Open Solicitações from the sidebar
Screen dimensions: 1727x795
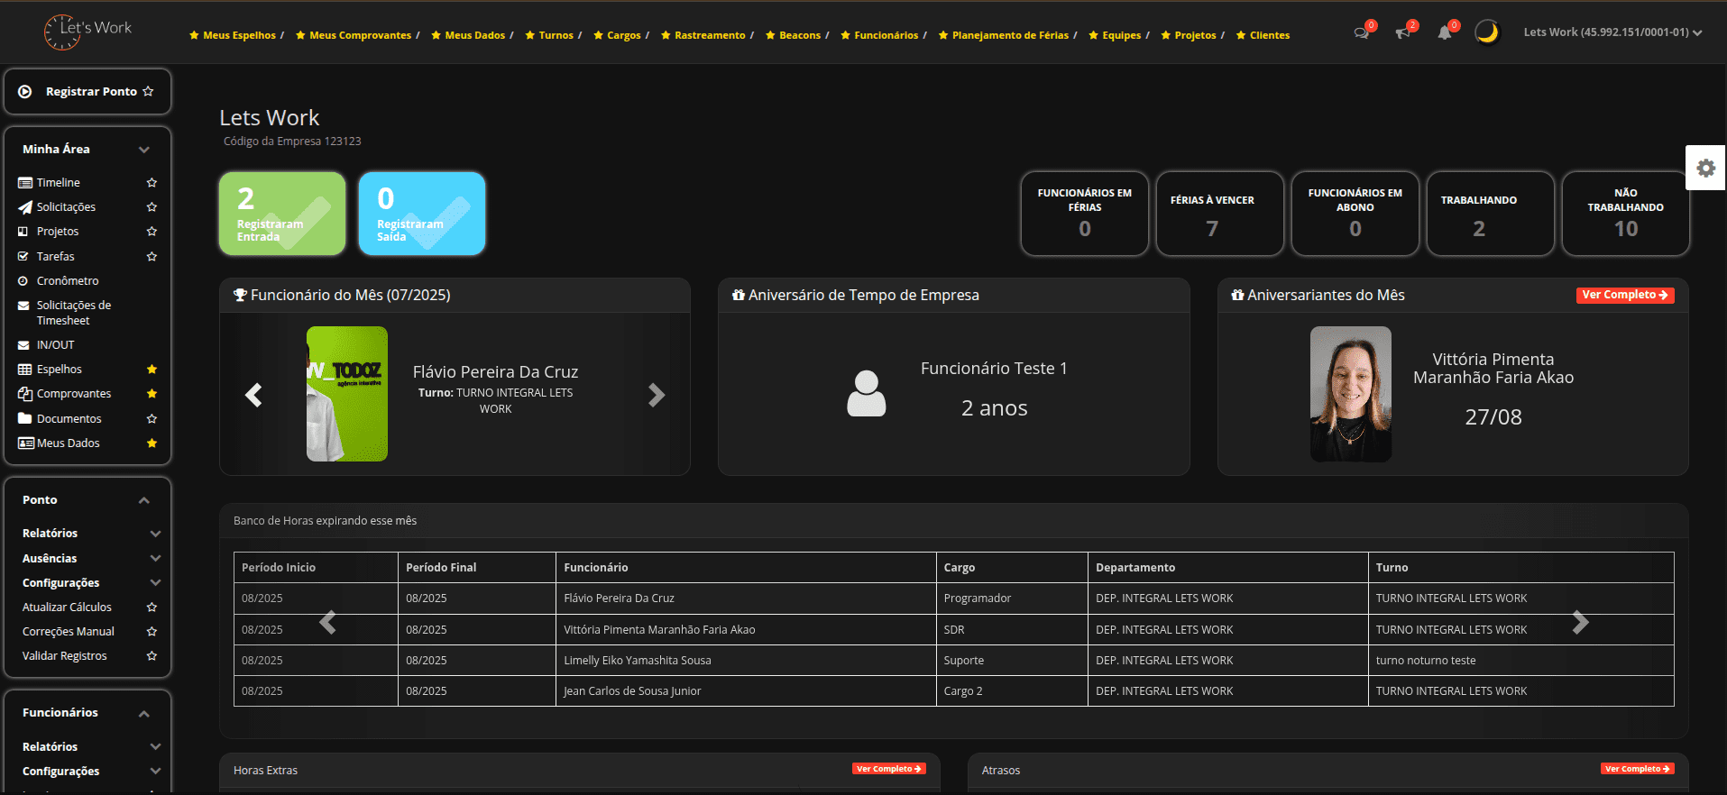click(66, 206)
